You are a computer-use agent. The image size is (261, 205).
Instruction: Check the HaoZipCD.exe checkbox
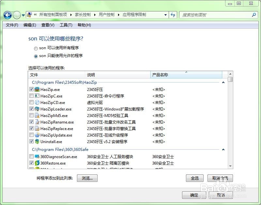[x=31, y=102]
